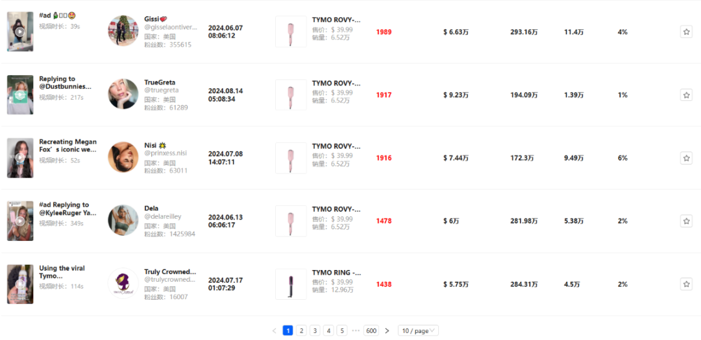Select page 5 in the pagination
This screenshot has width=701, height=340.
point(342,330)
